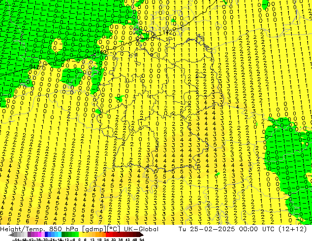The height and width of the screenshot is (241, 312).
Task: Click the '-30' legend scale value
Action: click(45, 240)
